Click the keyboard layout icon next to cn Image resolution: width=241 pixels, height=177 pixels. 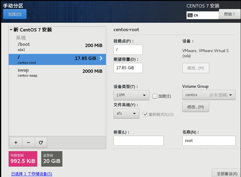pos(190,15)
